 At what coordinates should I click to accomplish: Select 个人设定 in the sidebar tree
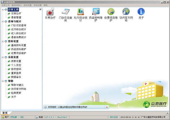pos(16,65)
